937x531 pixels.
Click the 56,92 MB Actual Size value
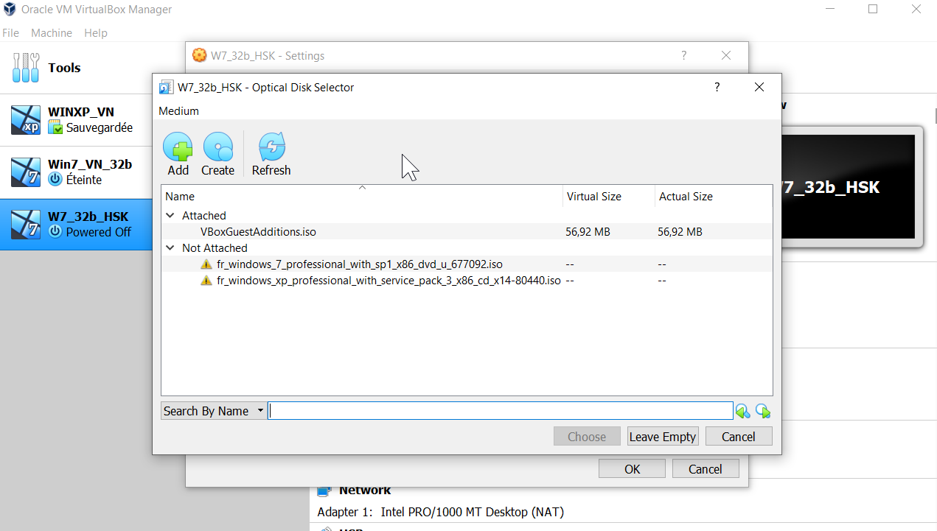(680, 232)
